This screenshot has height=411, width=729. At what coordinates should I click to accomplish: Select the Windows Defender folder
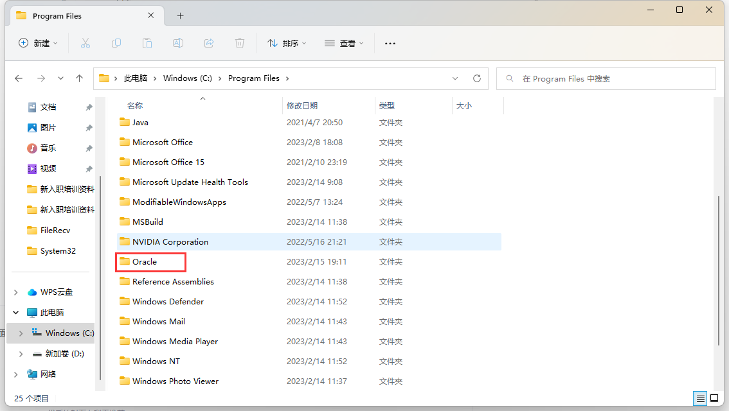point(309,302)
